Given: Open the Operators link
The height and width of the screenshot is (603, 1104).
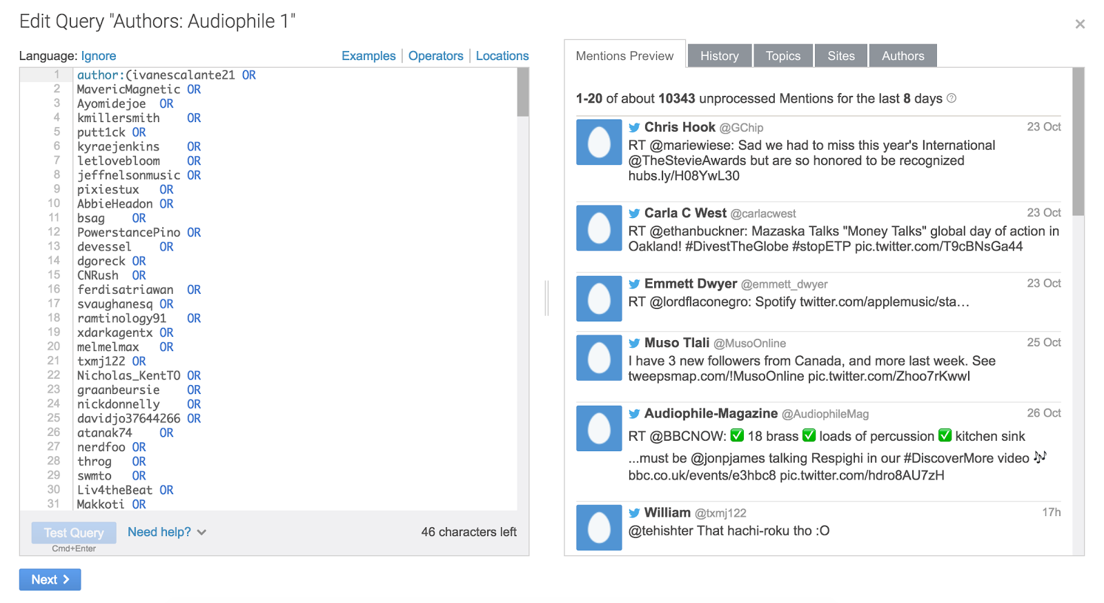Looking at the screenshot, I should tap(435, 56).
